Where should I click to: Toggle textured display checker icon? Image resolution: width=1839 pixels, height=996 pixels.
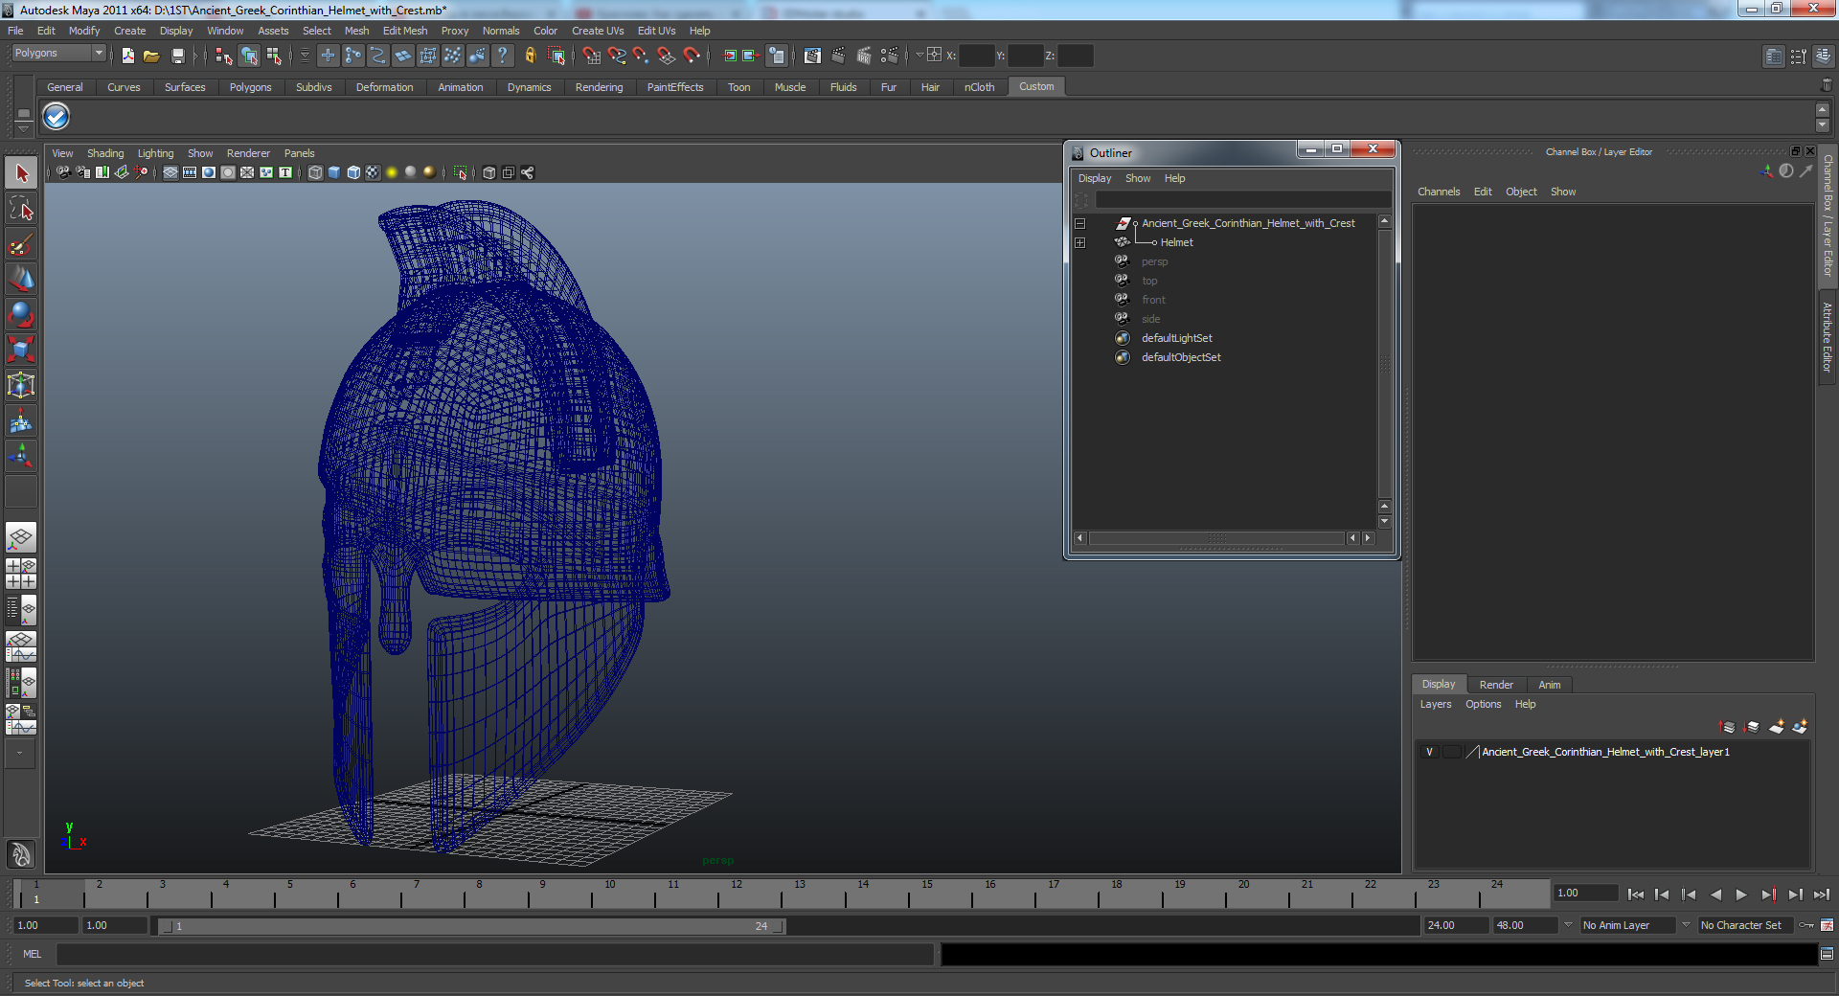point(373,172)
